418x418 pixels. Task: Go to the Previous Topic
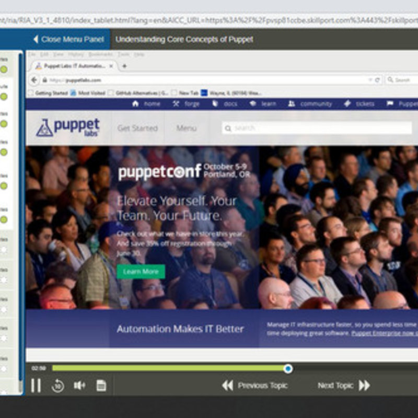254,386
